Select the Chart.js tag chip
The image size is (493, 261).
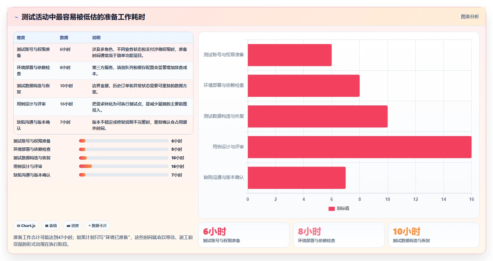point(26,226)
